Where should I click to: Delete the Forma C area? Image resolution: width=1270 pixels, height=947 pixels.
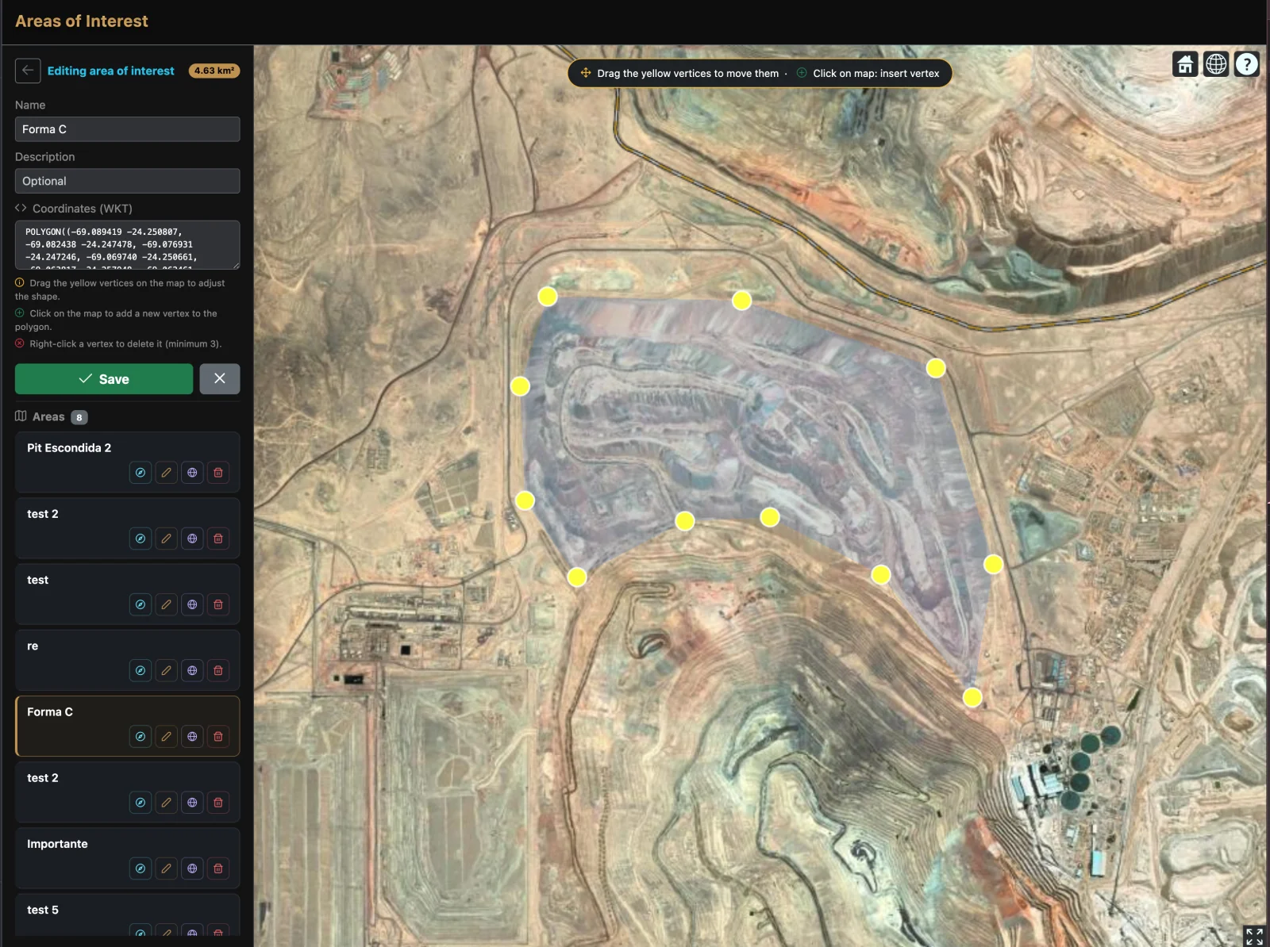(x=218, y=736)
